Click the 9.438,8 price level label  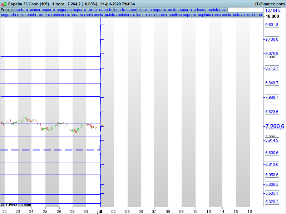coord(272,39)
